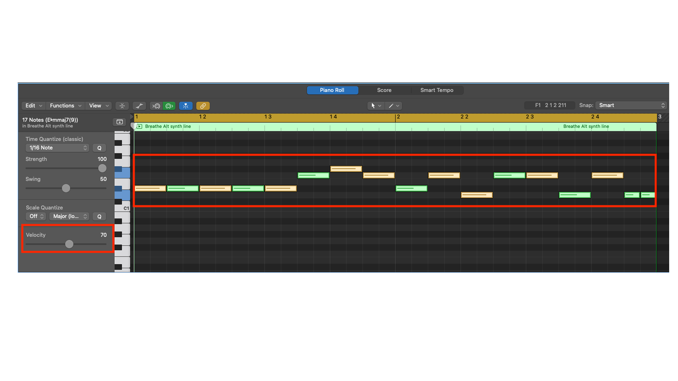Switch to the Score tab

tap(384, 90)
